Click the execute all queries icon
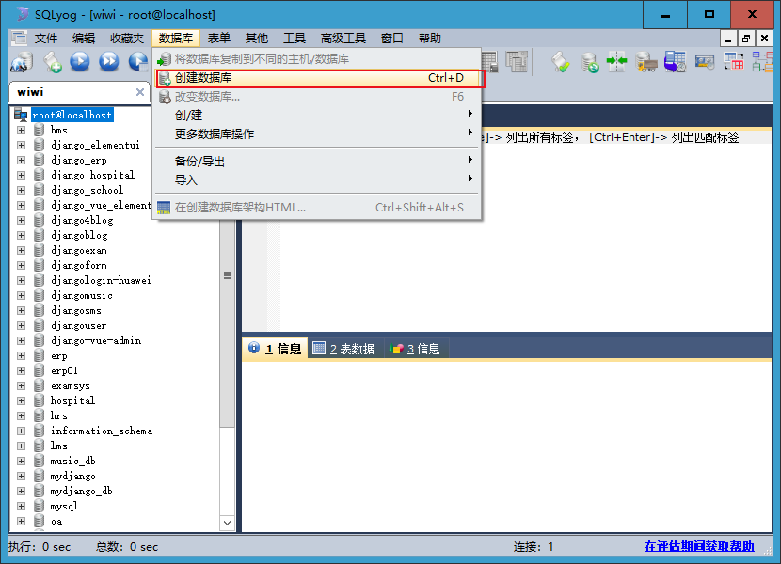The width and height of the screenshot is (781, 564). [x=108, y=62]
